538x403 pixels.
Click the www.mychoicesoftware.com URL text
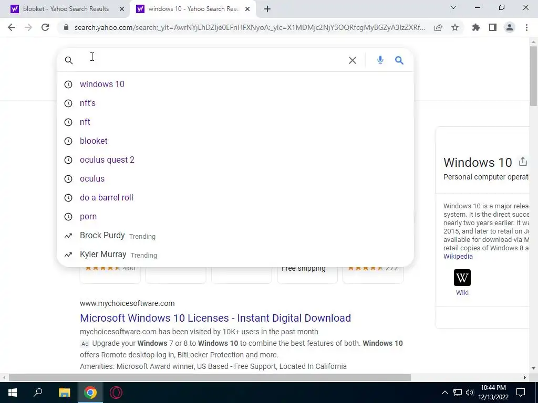pos(127,303)
